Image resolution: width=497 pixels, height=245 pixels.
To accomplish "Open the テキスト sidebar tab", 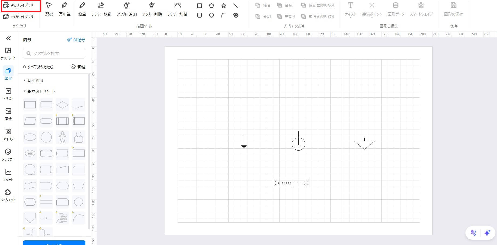I will tap(8, 94).
